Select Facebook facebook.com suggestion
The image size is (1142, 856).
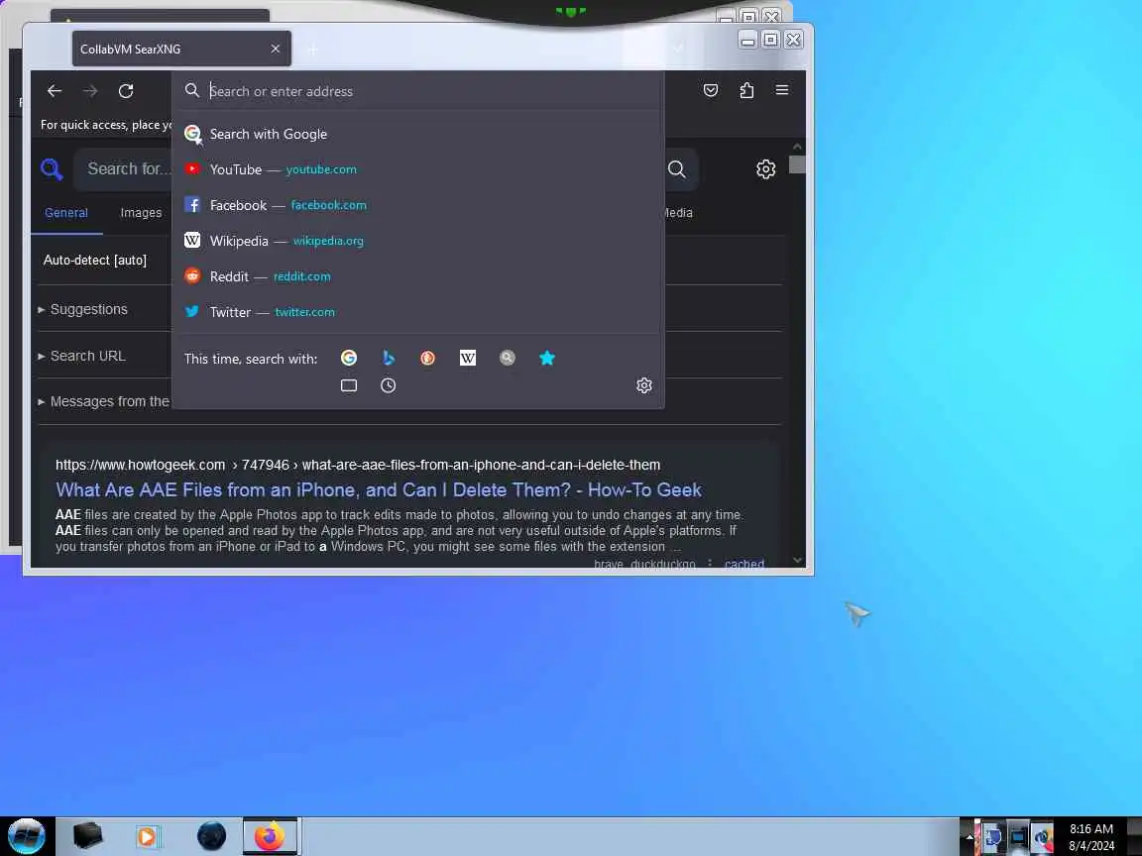[418, 205]
